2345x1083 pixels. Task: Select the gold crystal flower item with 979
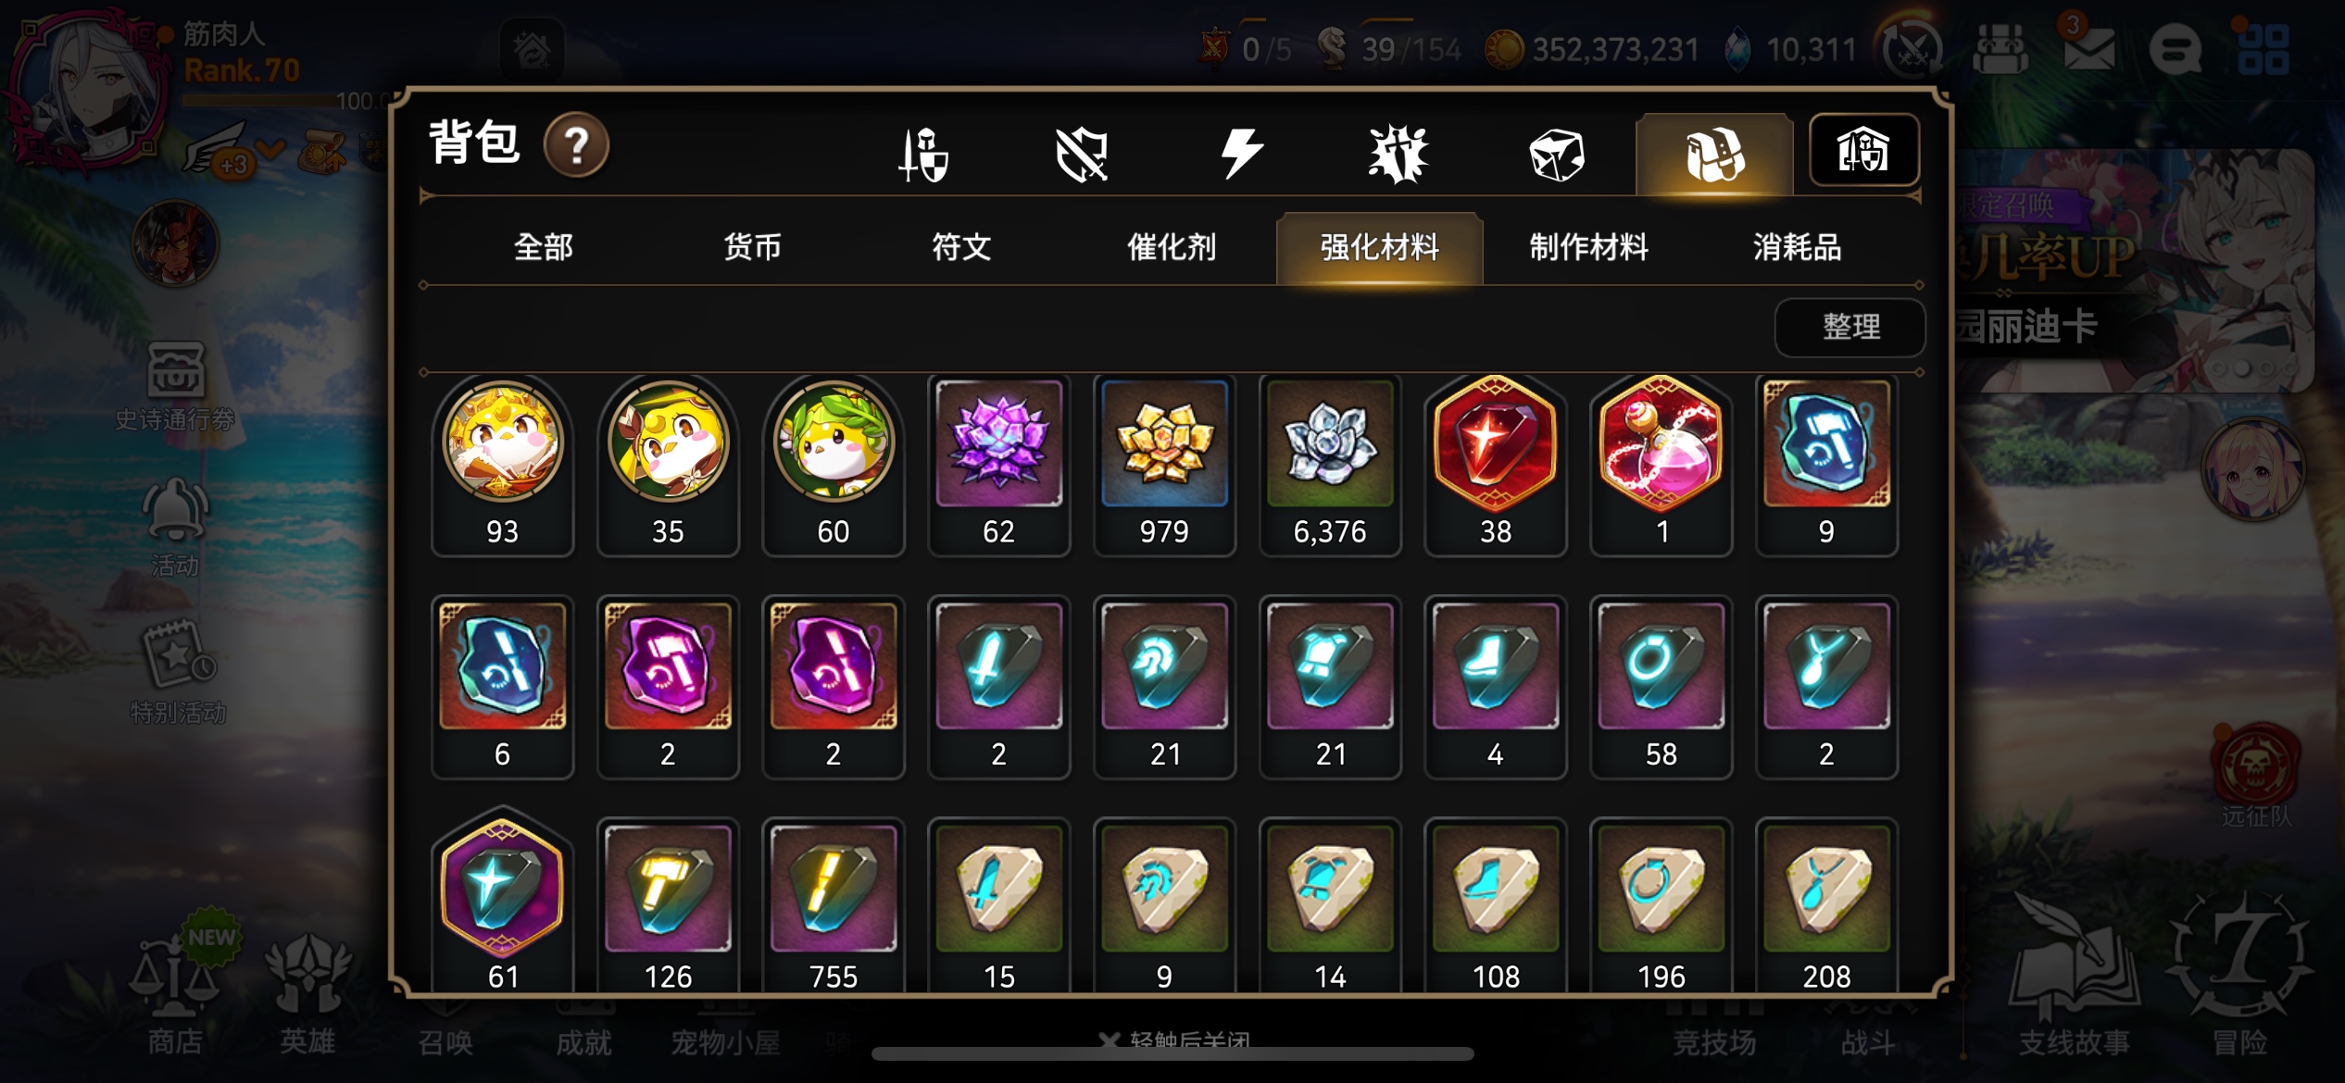pos(1164,465)
